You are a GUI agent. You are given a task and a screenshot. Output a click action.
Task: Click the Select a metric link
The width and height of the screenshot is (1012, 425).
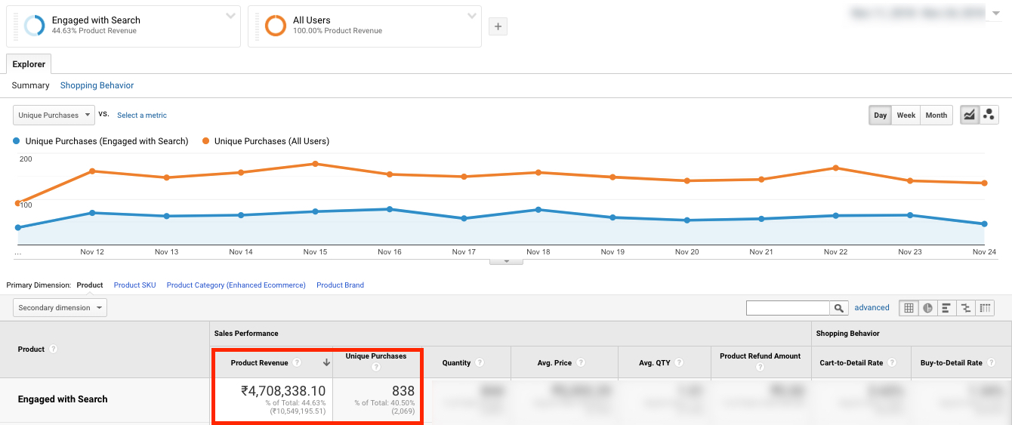point(142,115)
